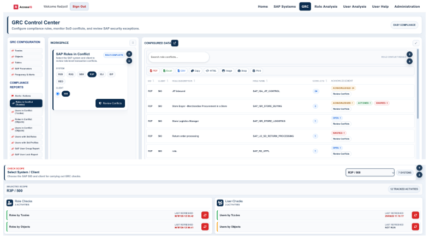Select the SBX system chip
429x242 pixels.
click(81, 74)
